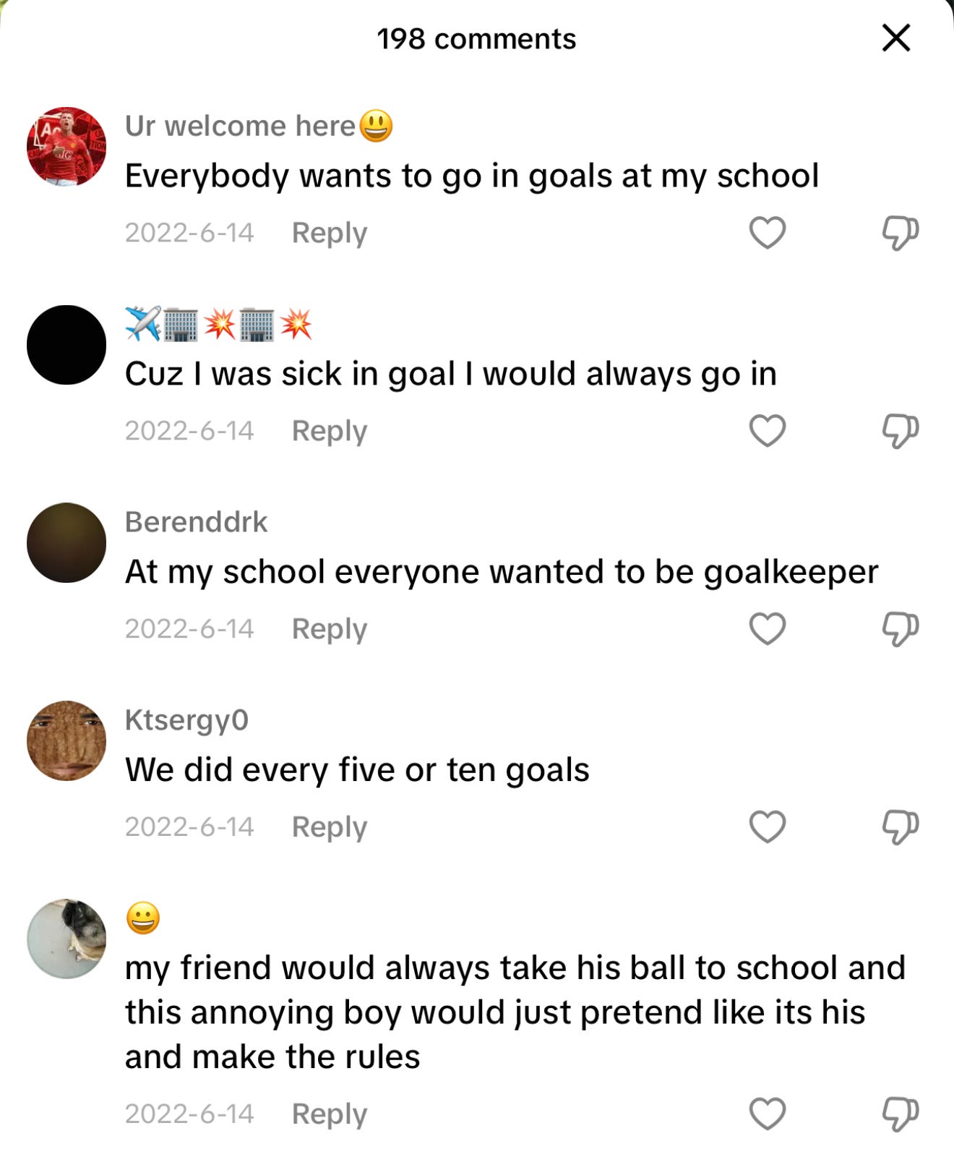
Task: Like Ktsergy0's "five or ten goals" comment
Action: 768,827
